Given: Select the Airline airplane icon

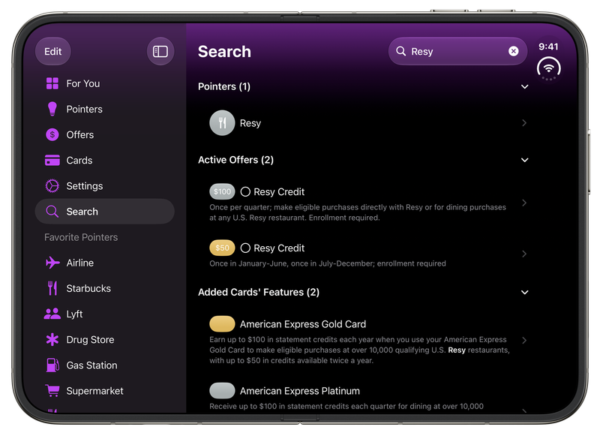Looking at the screenshot, I should pyautogui.click(x=52, y=263).
